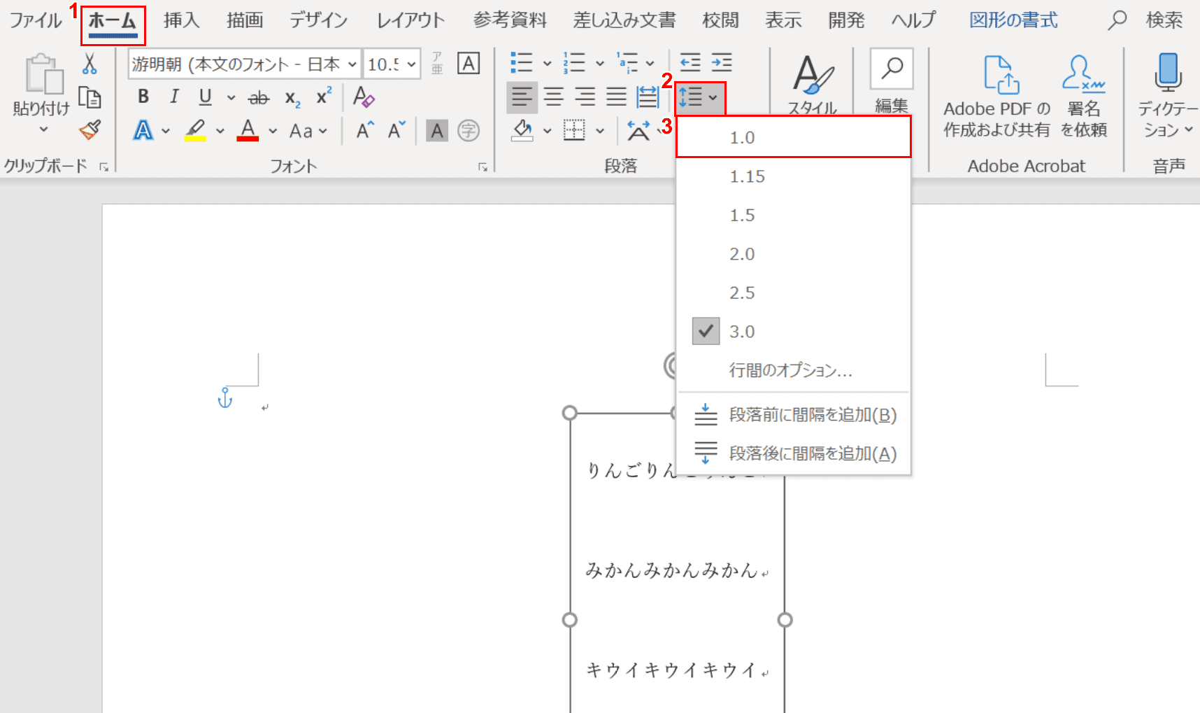Viewport: 1200px width, 713px height.
Task: Expand borders dropdown arrow
Action: click(600, 131)
